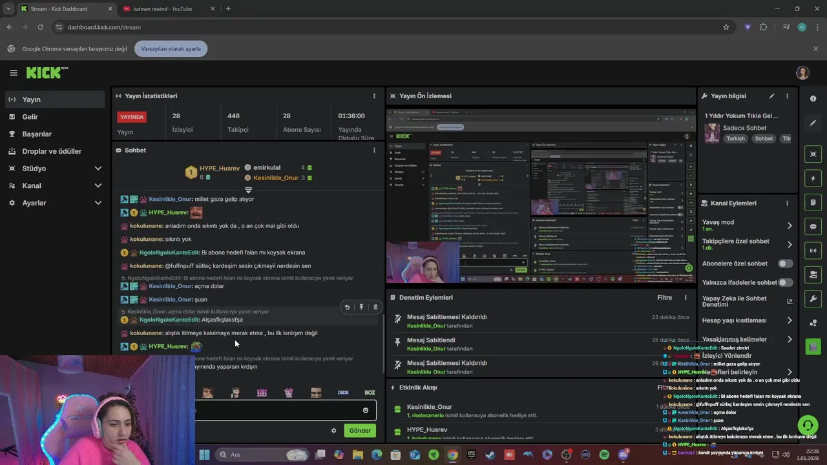This screenshot has height=465, width=827.
Task: Reload the page
Action: click(40, 27)
